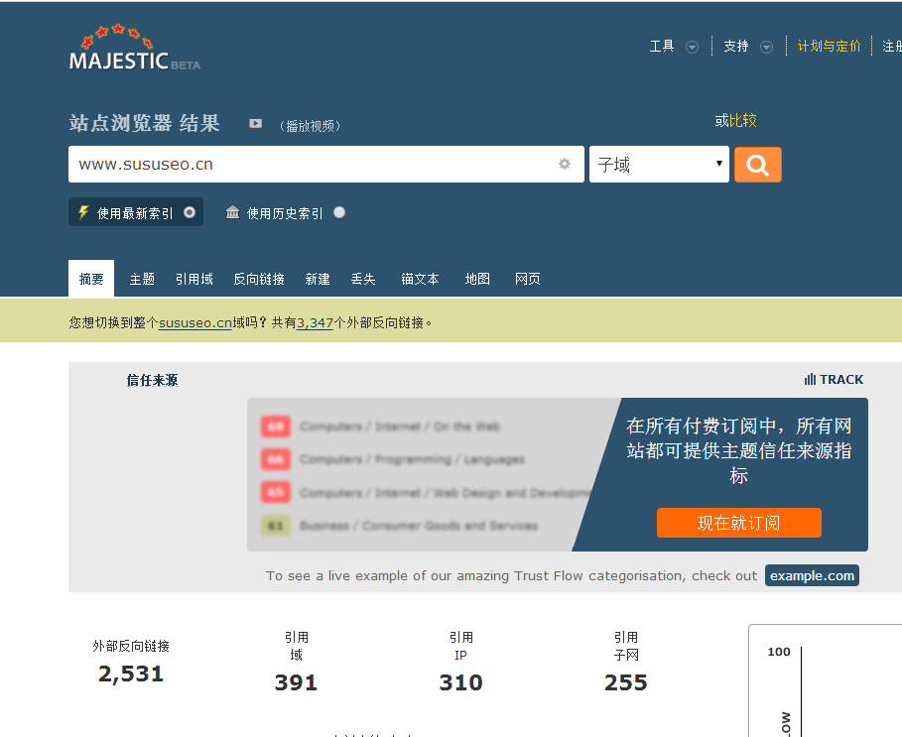This screenshot has width=902, height=737.
Task: Click the 3,347 backlinks link
Action: pos(315,322)
